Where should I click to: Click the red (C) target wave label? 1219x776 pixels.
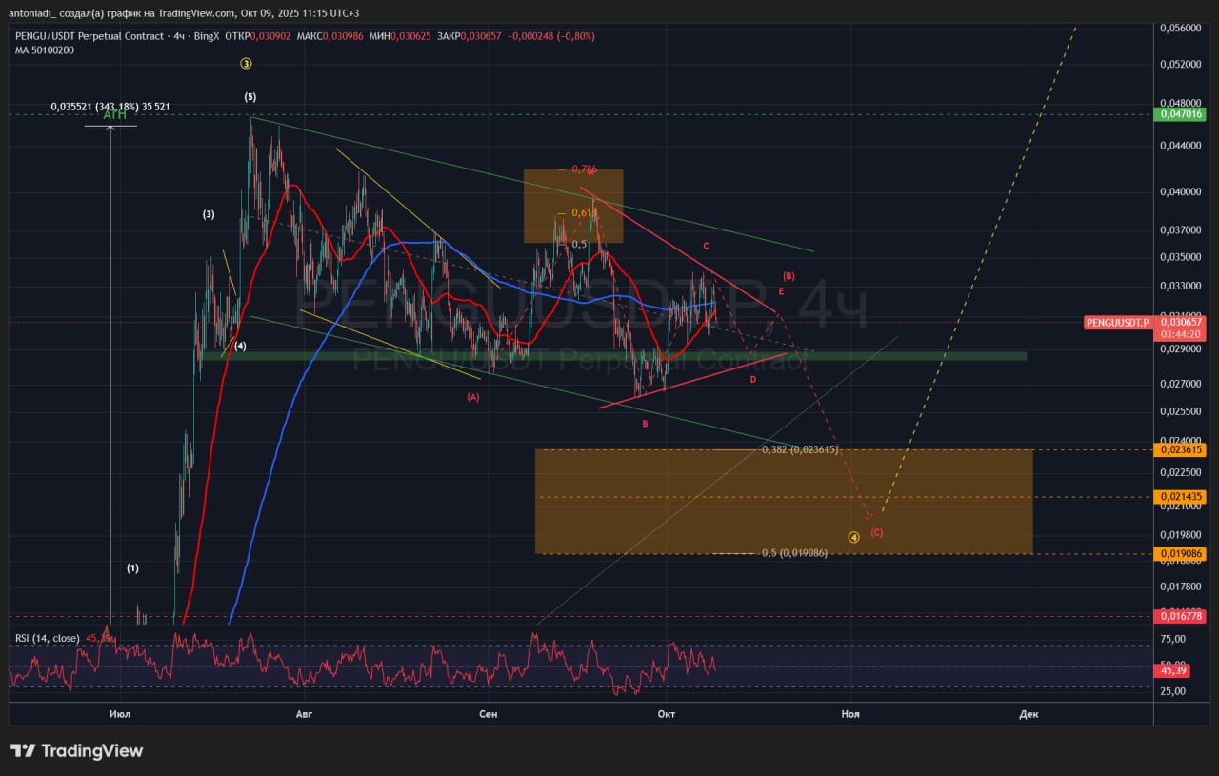point(876,532)
